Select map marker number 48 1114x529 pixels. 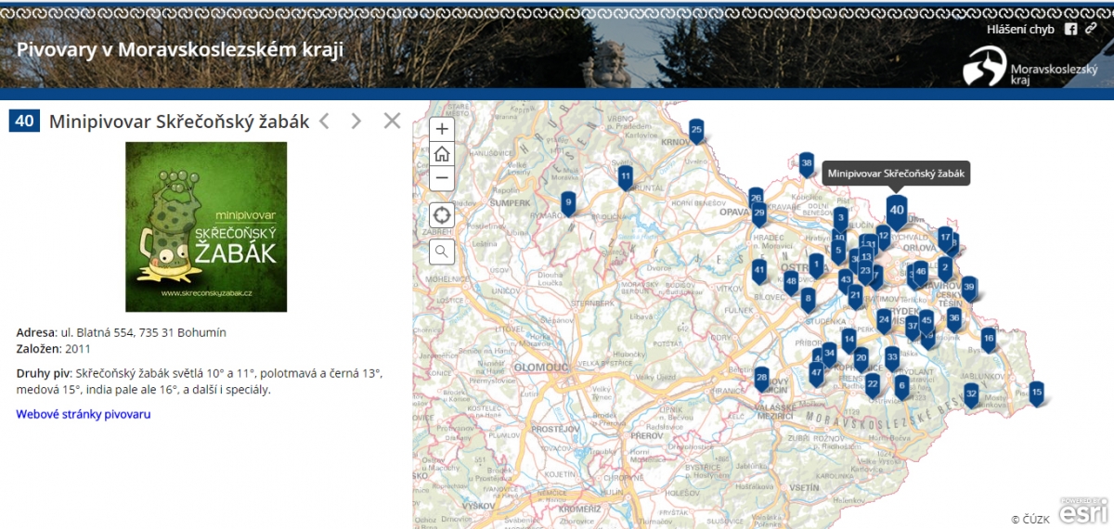pyautogui.click(x=791, y=281)
